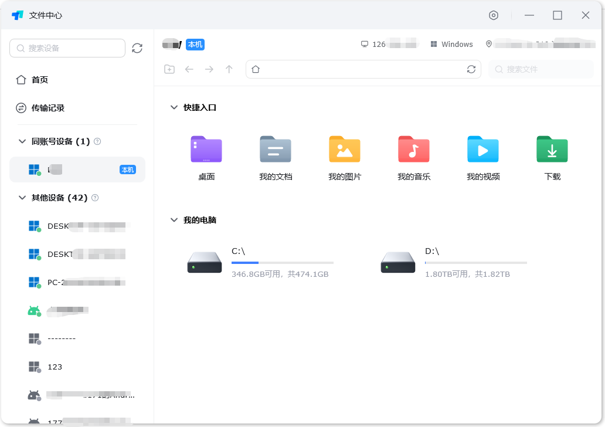Viewport: 605px width, 427px height.
Task: Select the PC-2 device in the list
Action: tap(77, 282)
